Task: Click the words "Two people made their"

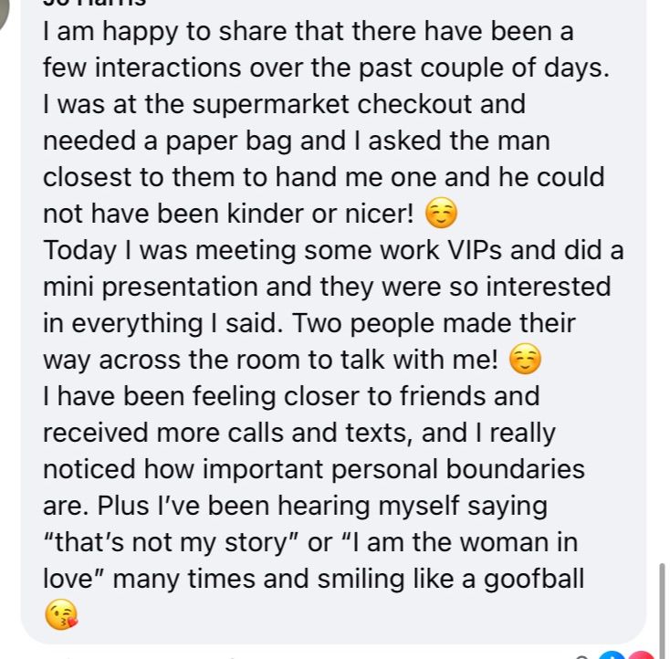Action: pos(434,323)
